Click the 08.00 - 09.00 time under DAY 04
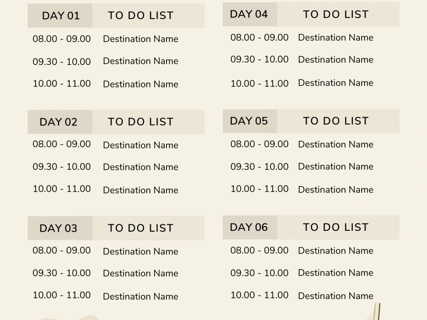Viewport: 427px width, 320px height. (x=260, y=37)
